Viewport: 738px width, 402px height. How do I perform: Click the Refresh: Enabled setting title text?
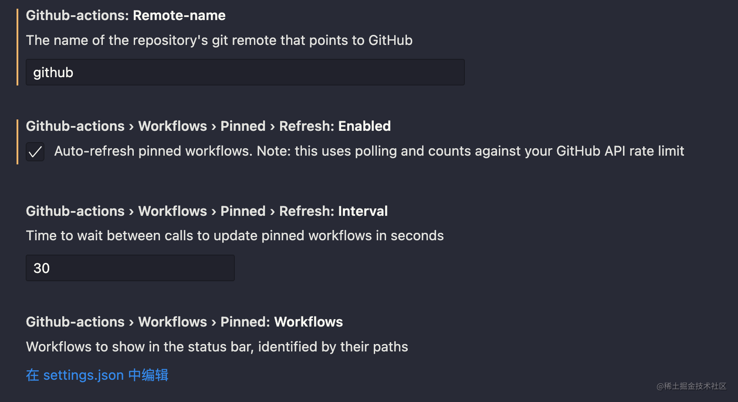point(335,126)
